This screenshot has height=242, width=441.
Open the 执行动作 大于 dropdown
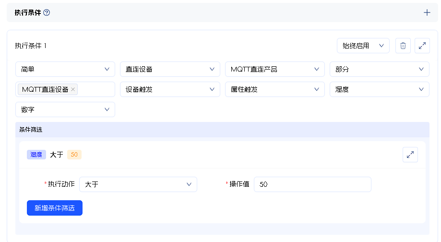[138, 184]
